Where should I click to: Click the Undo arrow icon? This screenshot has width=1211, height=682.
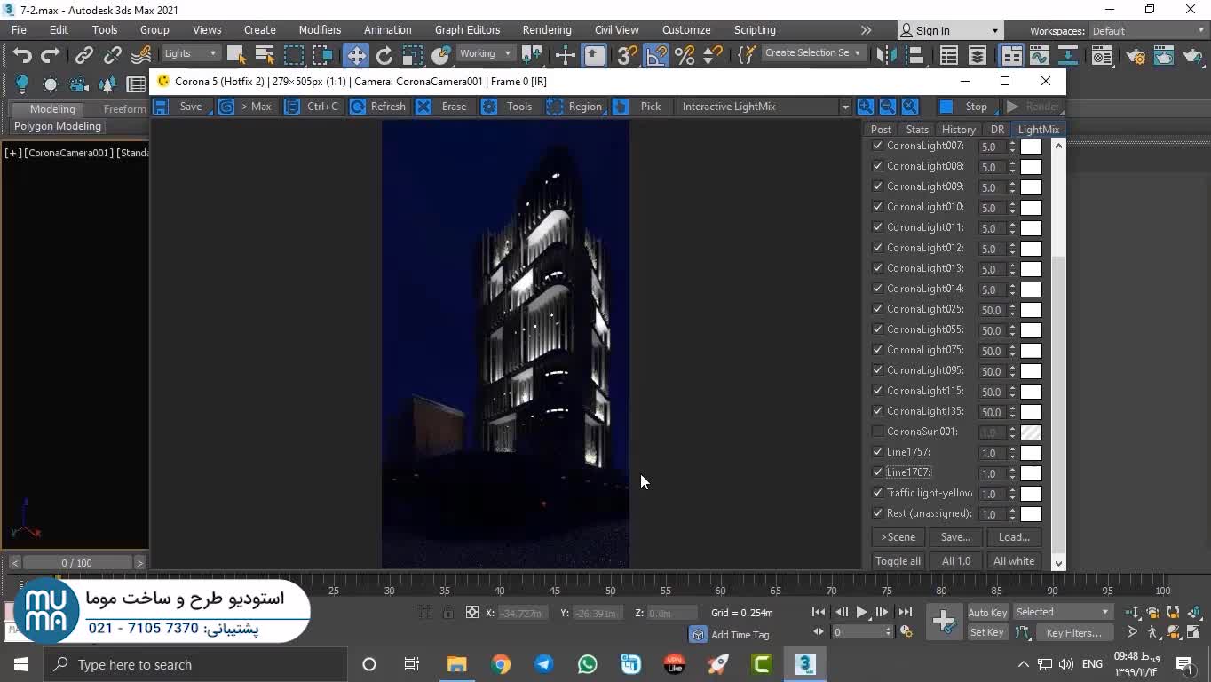(22, 55)
